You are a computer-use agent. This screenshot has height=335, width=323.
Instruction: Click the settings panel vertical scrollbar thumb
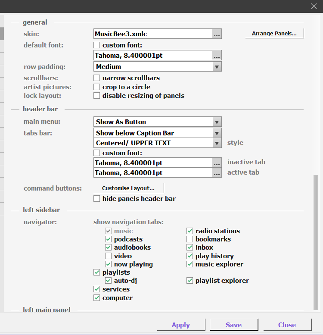pyautogui.click(x=316, y=242)
